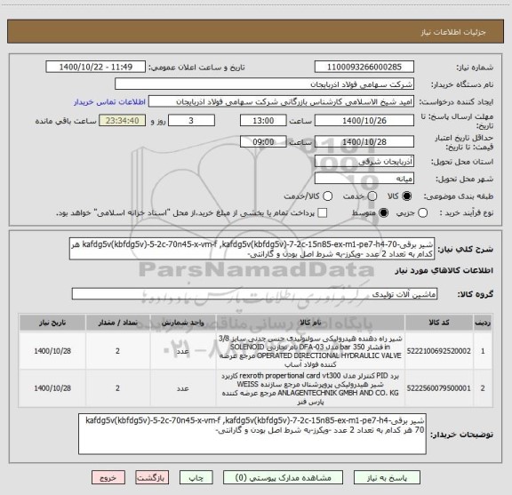This screenshot has width=512, height=495.
Task: Toggle the Islamic treasury payment checkbox
Action: coord(323,213)
